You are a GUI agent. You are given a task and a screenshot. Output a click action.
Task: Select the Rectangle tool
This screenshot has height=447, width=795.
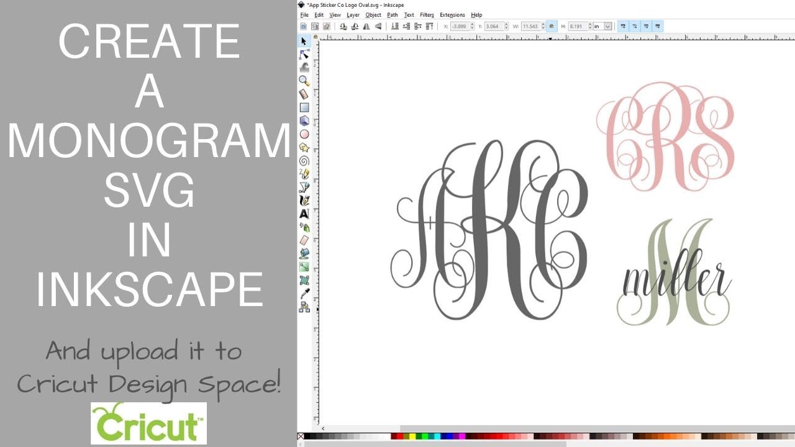(x=304, y=107)
